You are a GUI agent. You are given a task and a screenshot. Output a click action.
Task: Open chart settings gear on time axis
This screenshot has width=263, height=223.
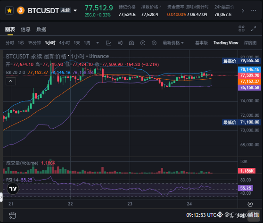pyautogui.click(x=250, y=204)
